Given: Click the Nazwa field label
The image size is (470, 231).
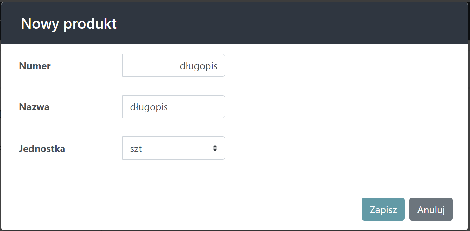Looking at the screenshot, I should (34, 107).
